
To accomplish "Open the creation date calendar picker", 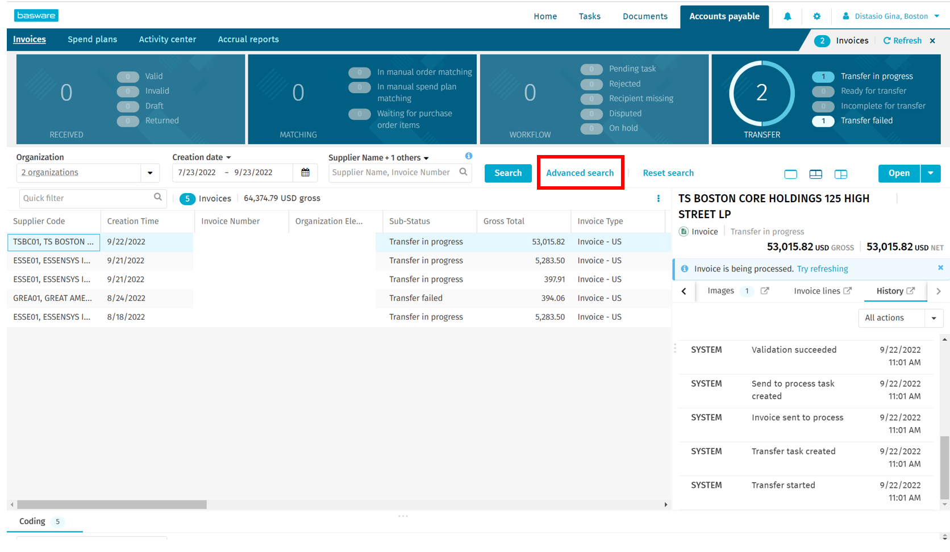I will pos(305,173).
